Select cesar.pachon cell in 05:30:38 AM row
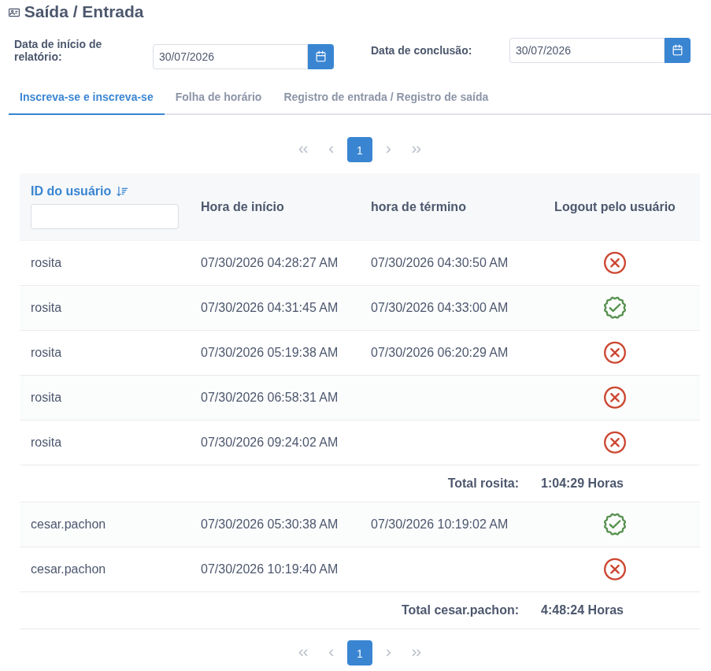 (68, 524)
